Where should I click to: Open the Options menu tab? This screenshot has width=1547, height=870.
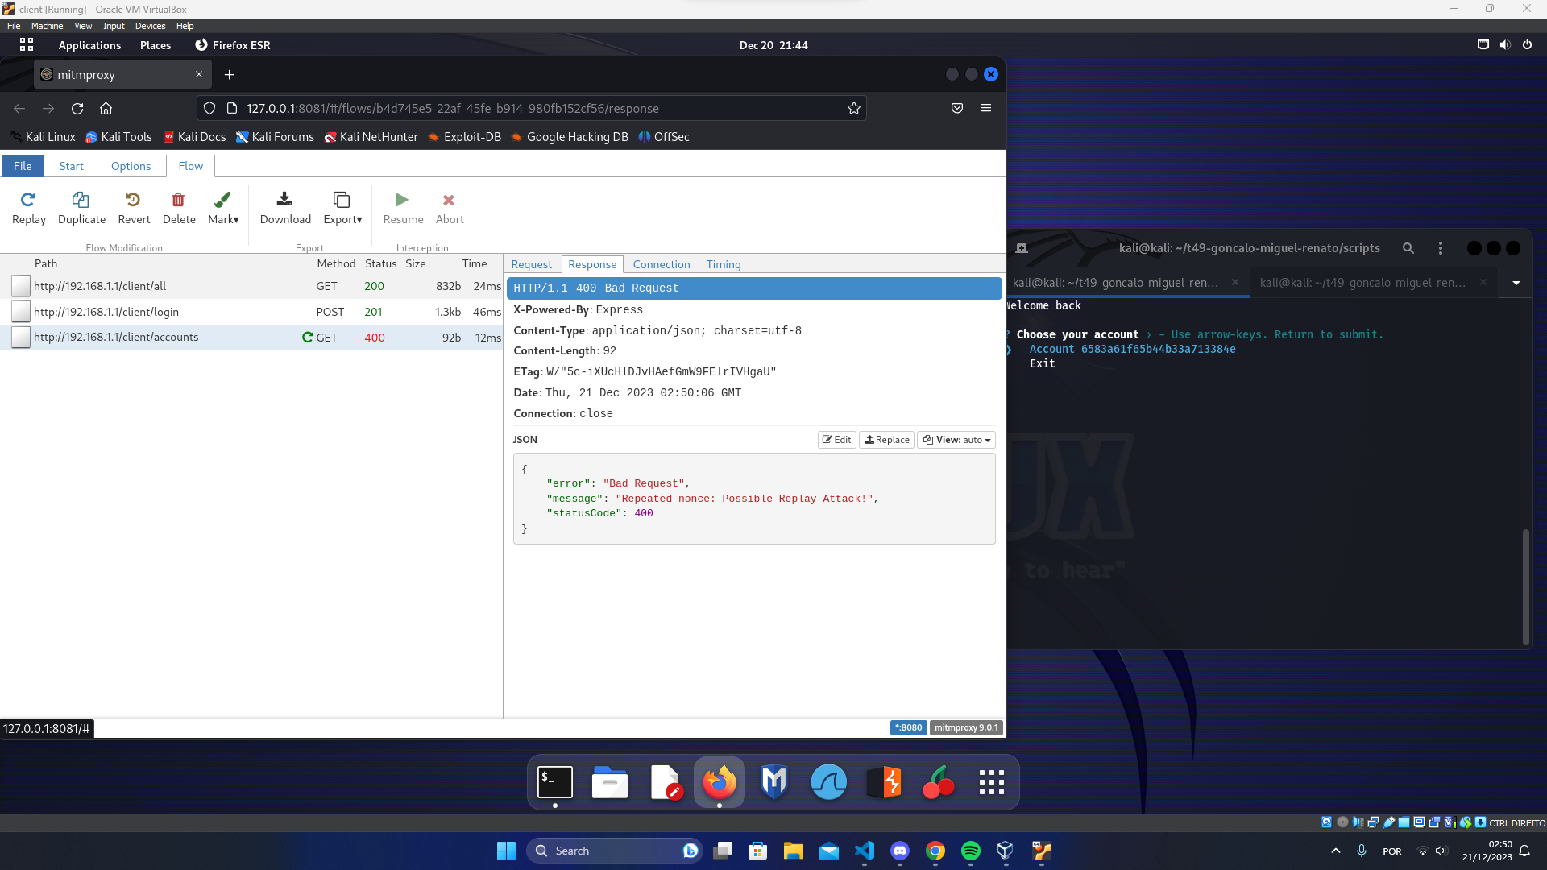point(131,166)
